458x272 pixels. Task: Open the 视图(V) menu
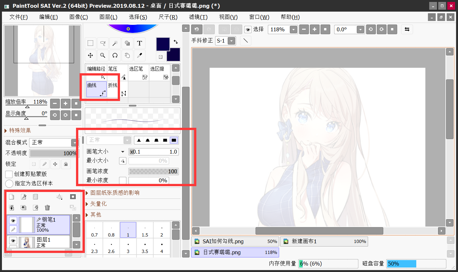[228, 17]
